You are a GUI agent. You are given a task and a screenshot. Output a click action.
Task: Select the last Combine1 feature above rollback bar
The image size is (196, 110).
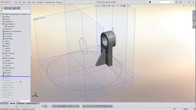(x=8, y=75)
